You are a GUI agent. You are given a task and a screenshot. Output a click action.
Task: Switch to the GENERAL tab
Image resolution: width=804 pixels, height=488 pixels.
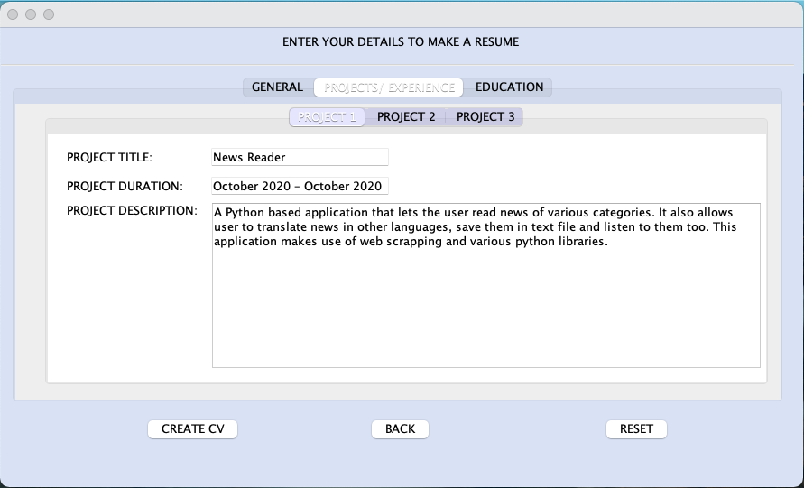pyautogui.click(x=277, y=87)
